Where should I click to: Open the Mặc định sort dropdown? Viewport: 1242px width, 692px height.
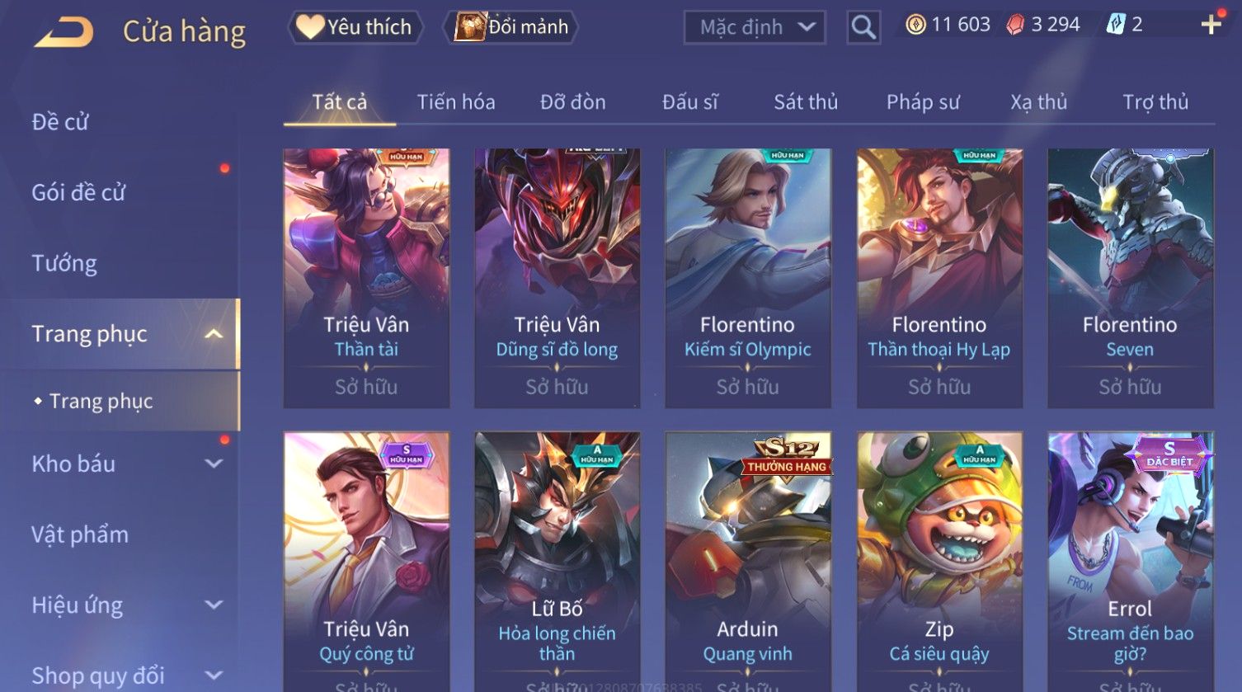click(x=755, y=27)
